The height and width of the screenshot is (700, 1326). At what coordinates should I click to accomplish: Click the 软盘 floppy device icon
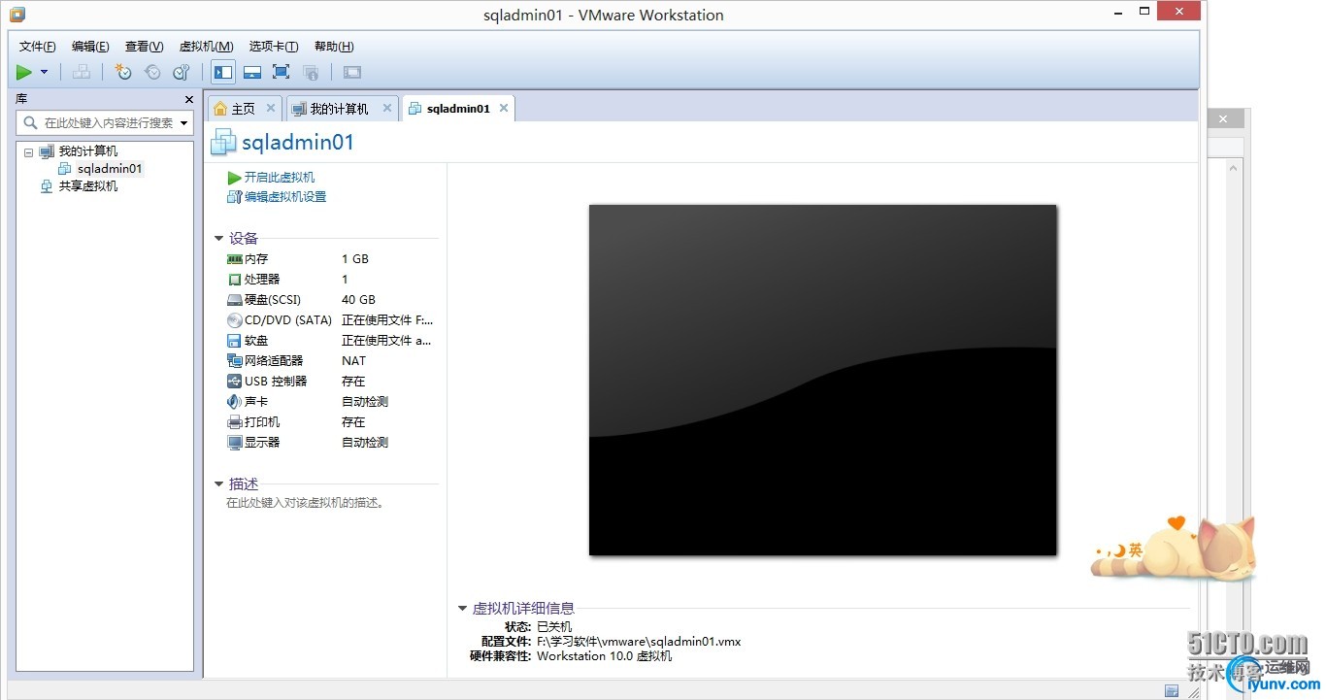coord(234,341)
